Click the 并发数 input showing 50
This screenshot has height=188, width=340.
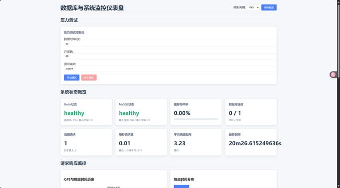coord(170,56)
